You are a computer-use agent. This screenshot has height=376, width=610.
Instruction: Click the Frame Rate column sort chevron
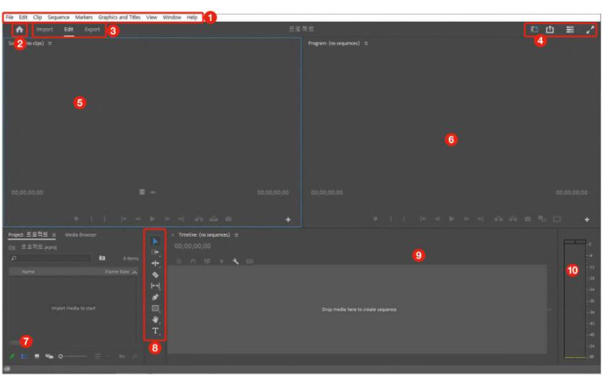point(135,272)
